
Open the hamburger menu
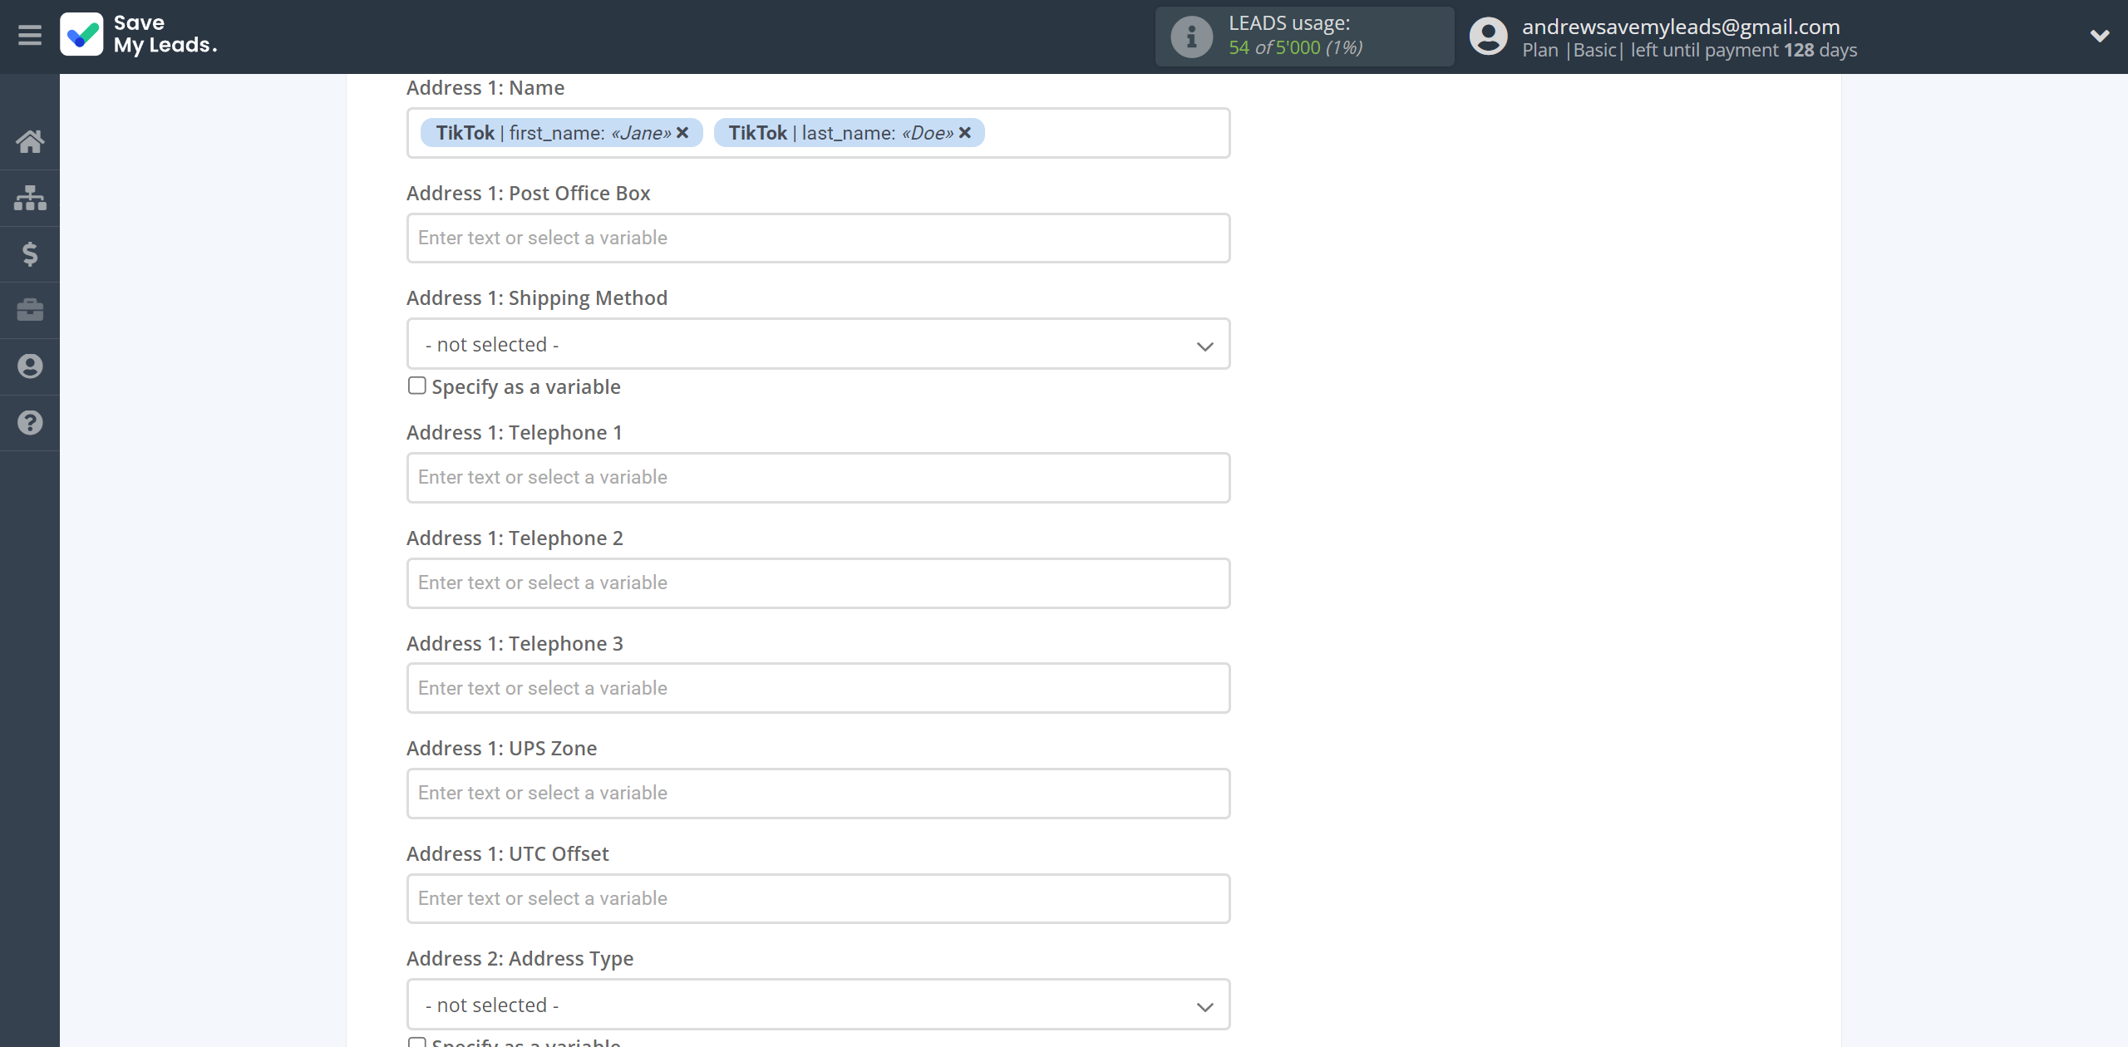30,36
